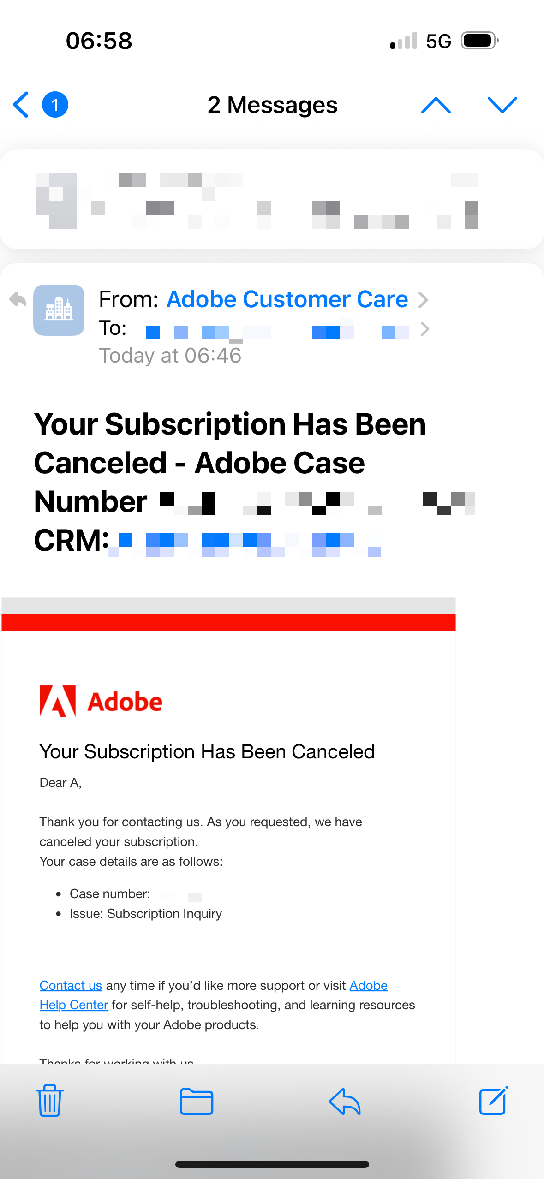This screenshot has width=544, height=1179.
Task: Expand sender details chevron next to Adobe Customer Care
Action: 423,300
